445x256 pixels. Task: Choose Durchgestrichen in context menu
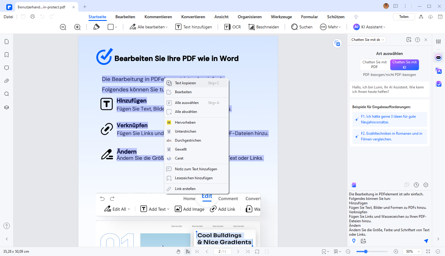coord(196,140)
